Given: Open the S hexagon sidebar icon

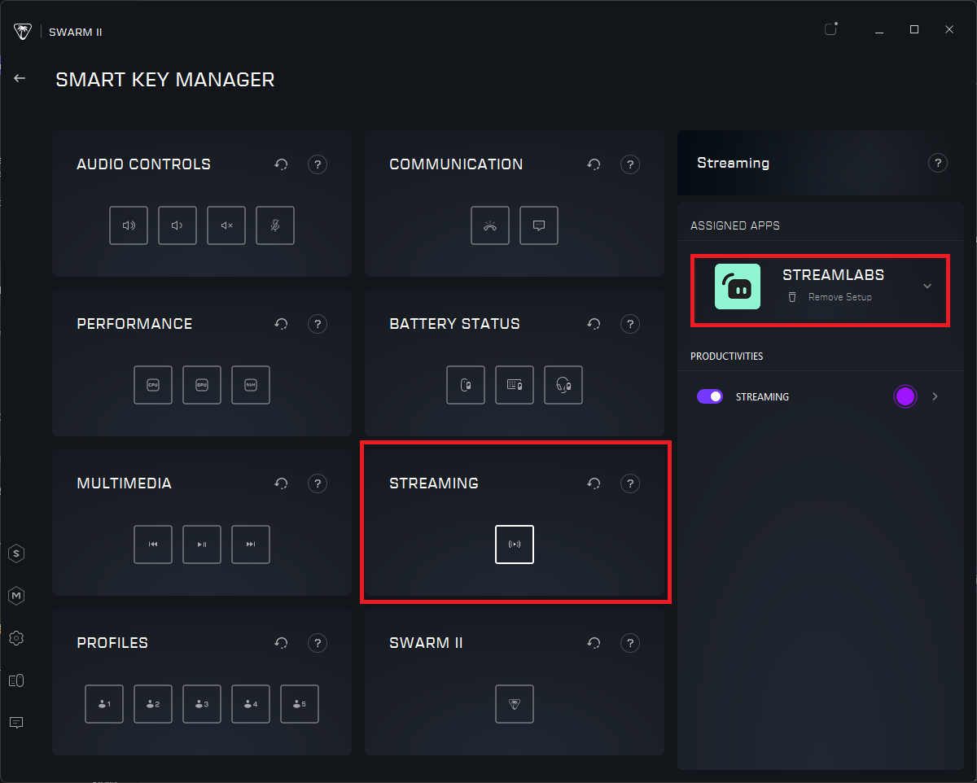Looking at the screenshot, I should click(16, 553).
